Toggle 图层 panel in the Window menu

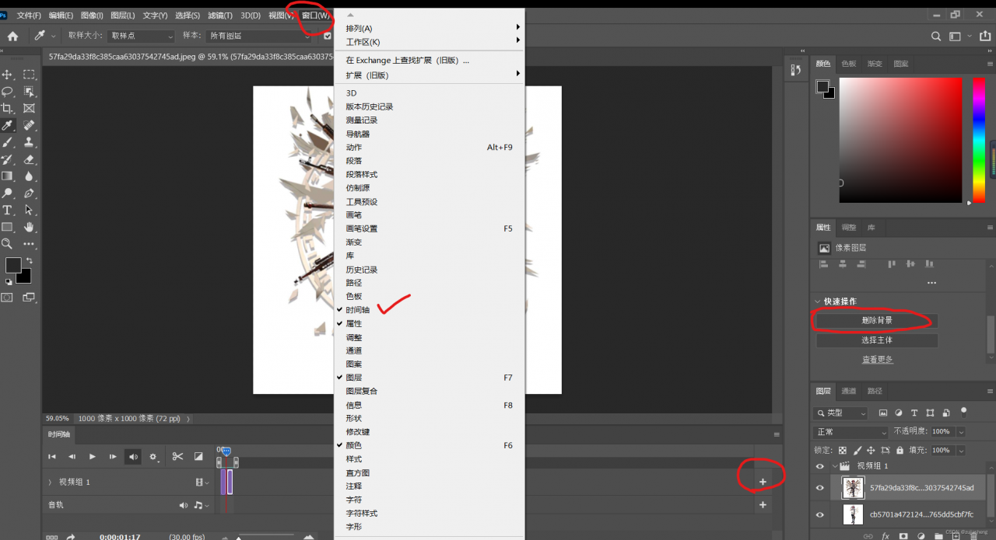coord(430,378)
